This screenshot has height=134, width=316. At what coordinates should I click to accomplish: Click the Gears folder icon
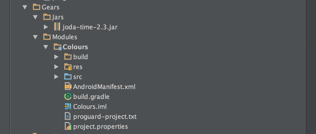click(37, 7)
